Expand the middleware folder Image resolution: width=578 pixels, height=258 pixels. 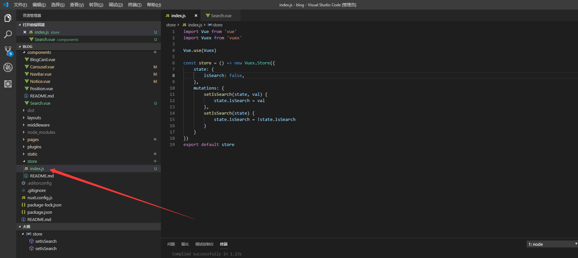(24, 125)
